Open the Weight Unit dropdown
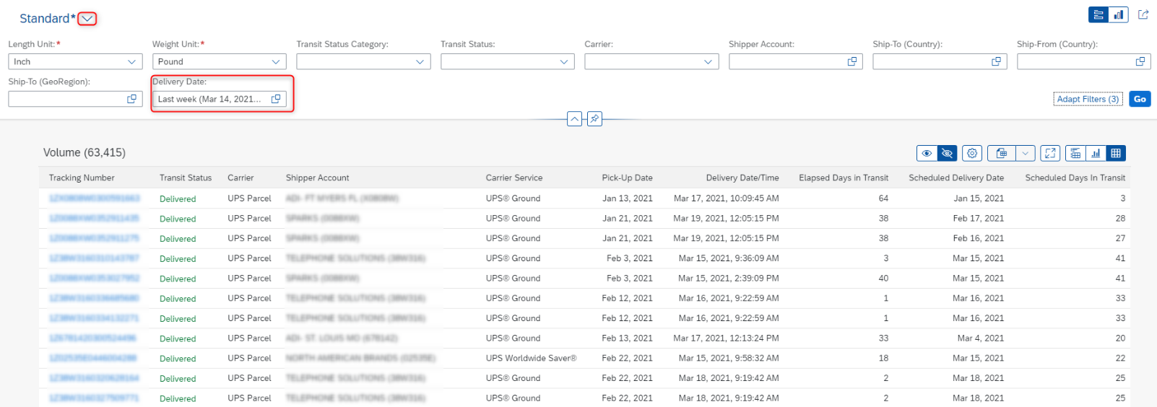This screenshot has height=407, width=1157. coord(276,62)
